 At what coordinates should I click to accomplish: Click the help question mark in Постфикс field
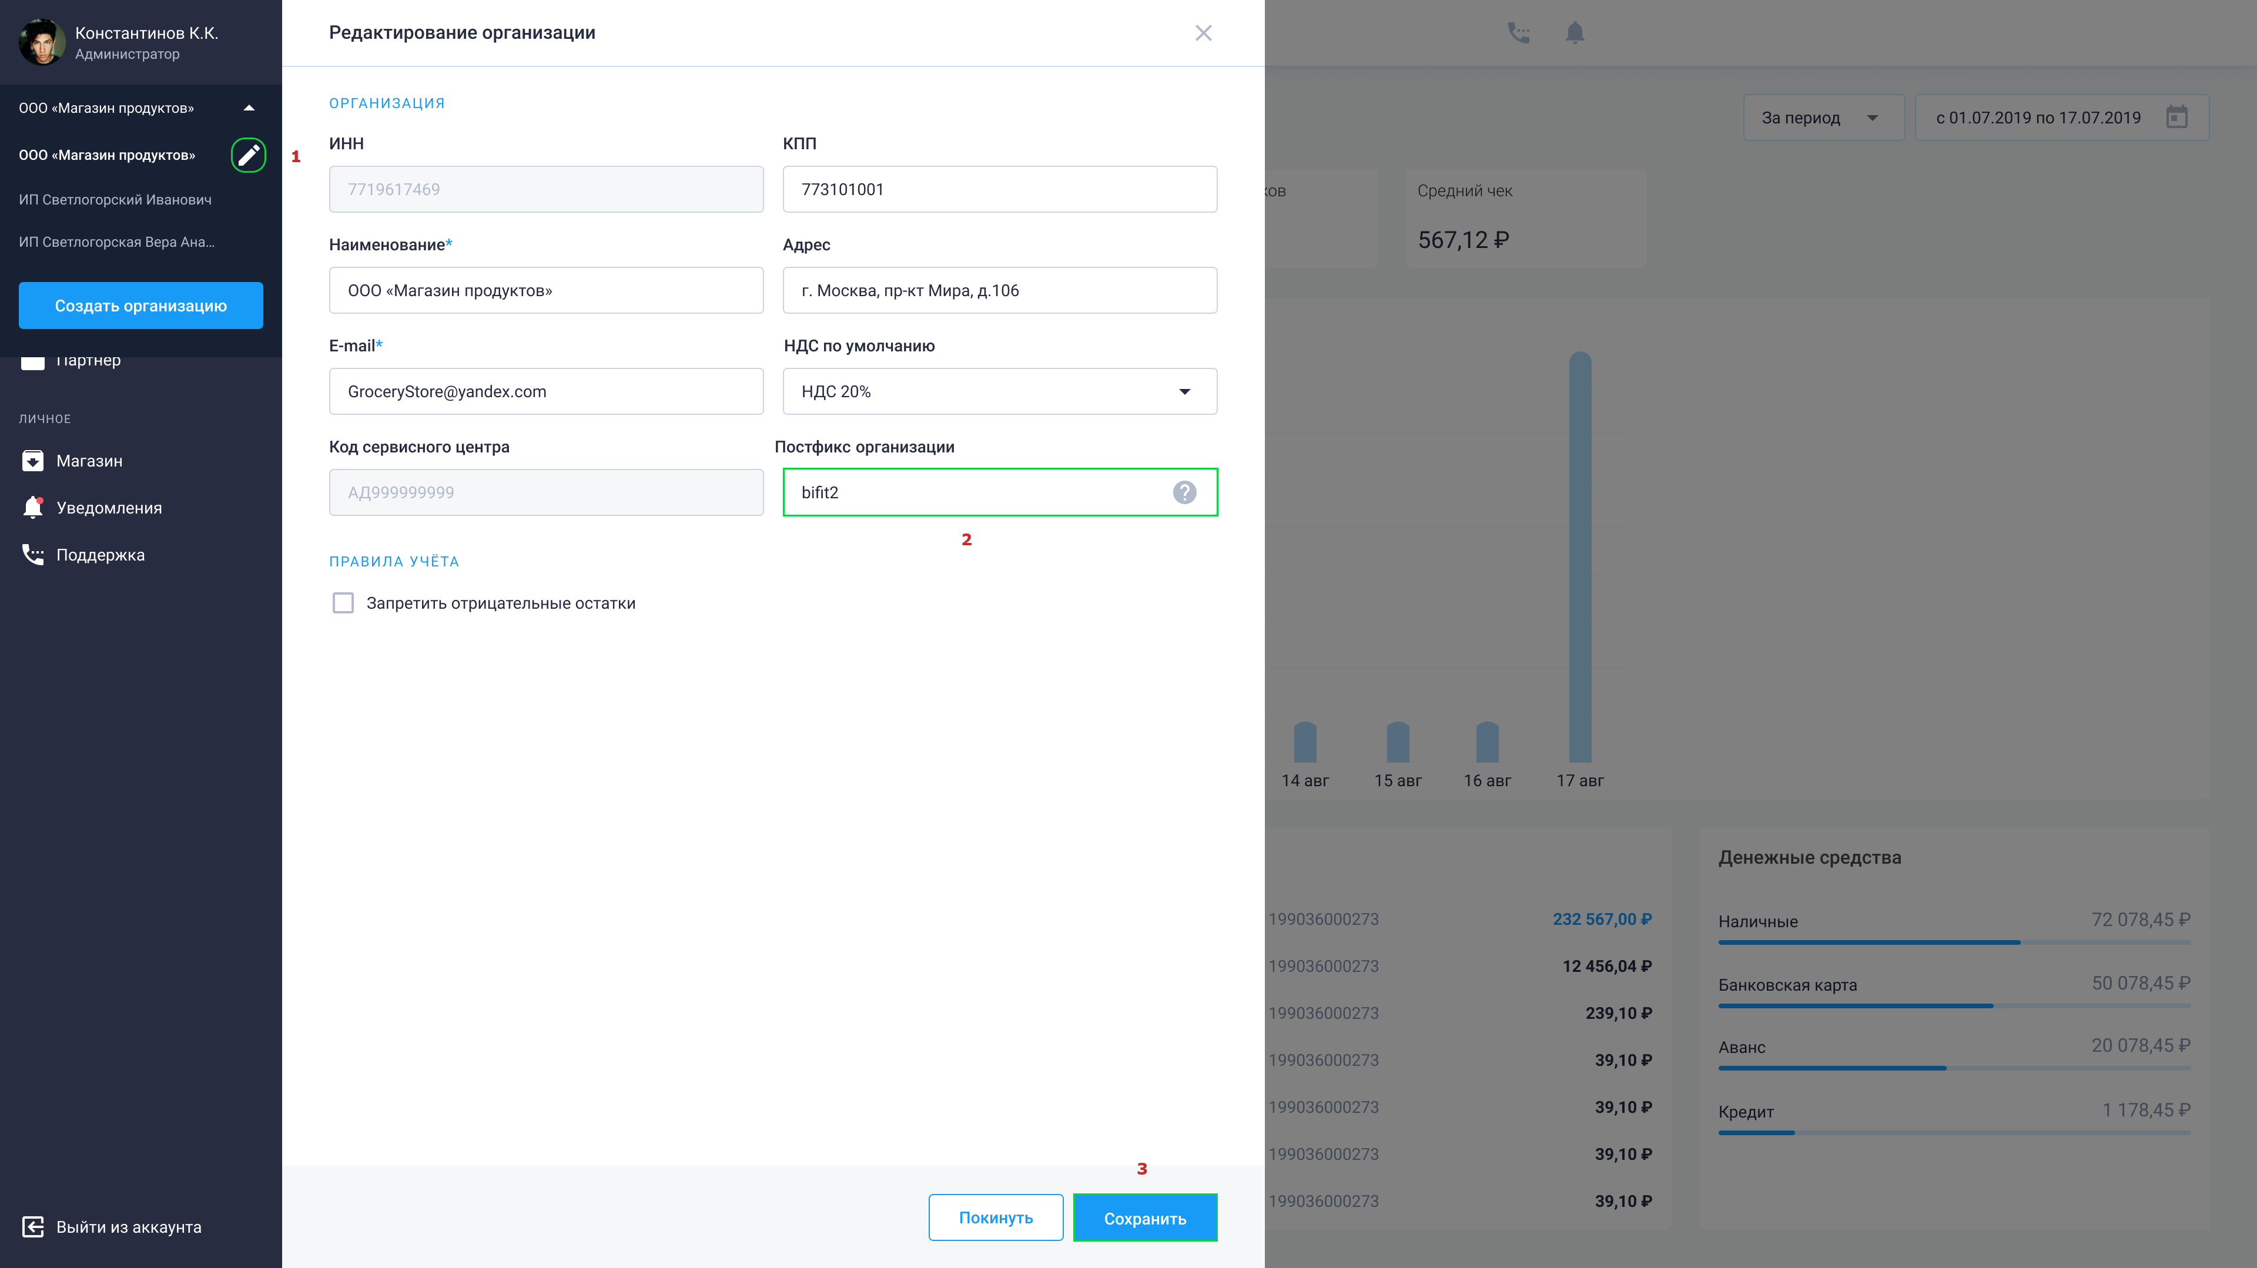(x=1184, y=492)
